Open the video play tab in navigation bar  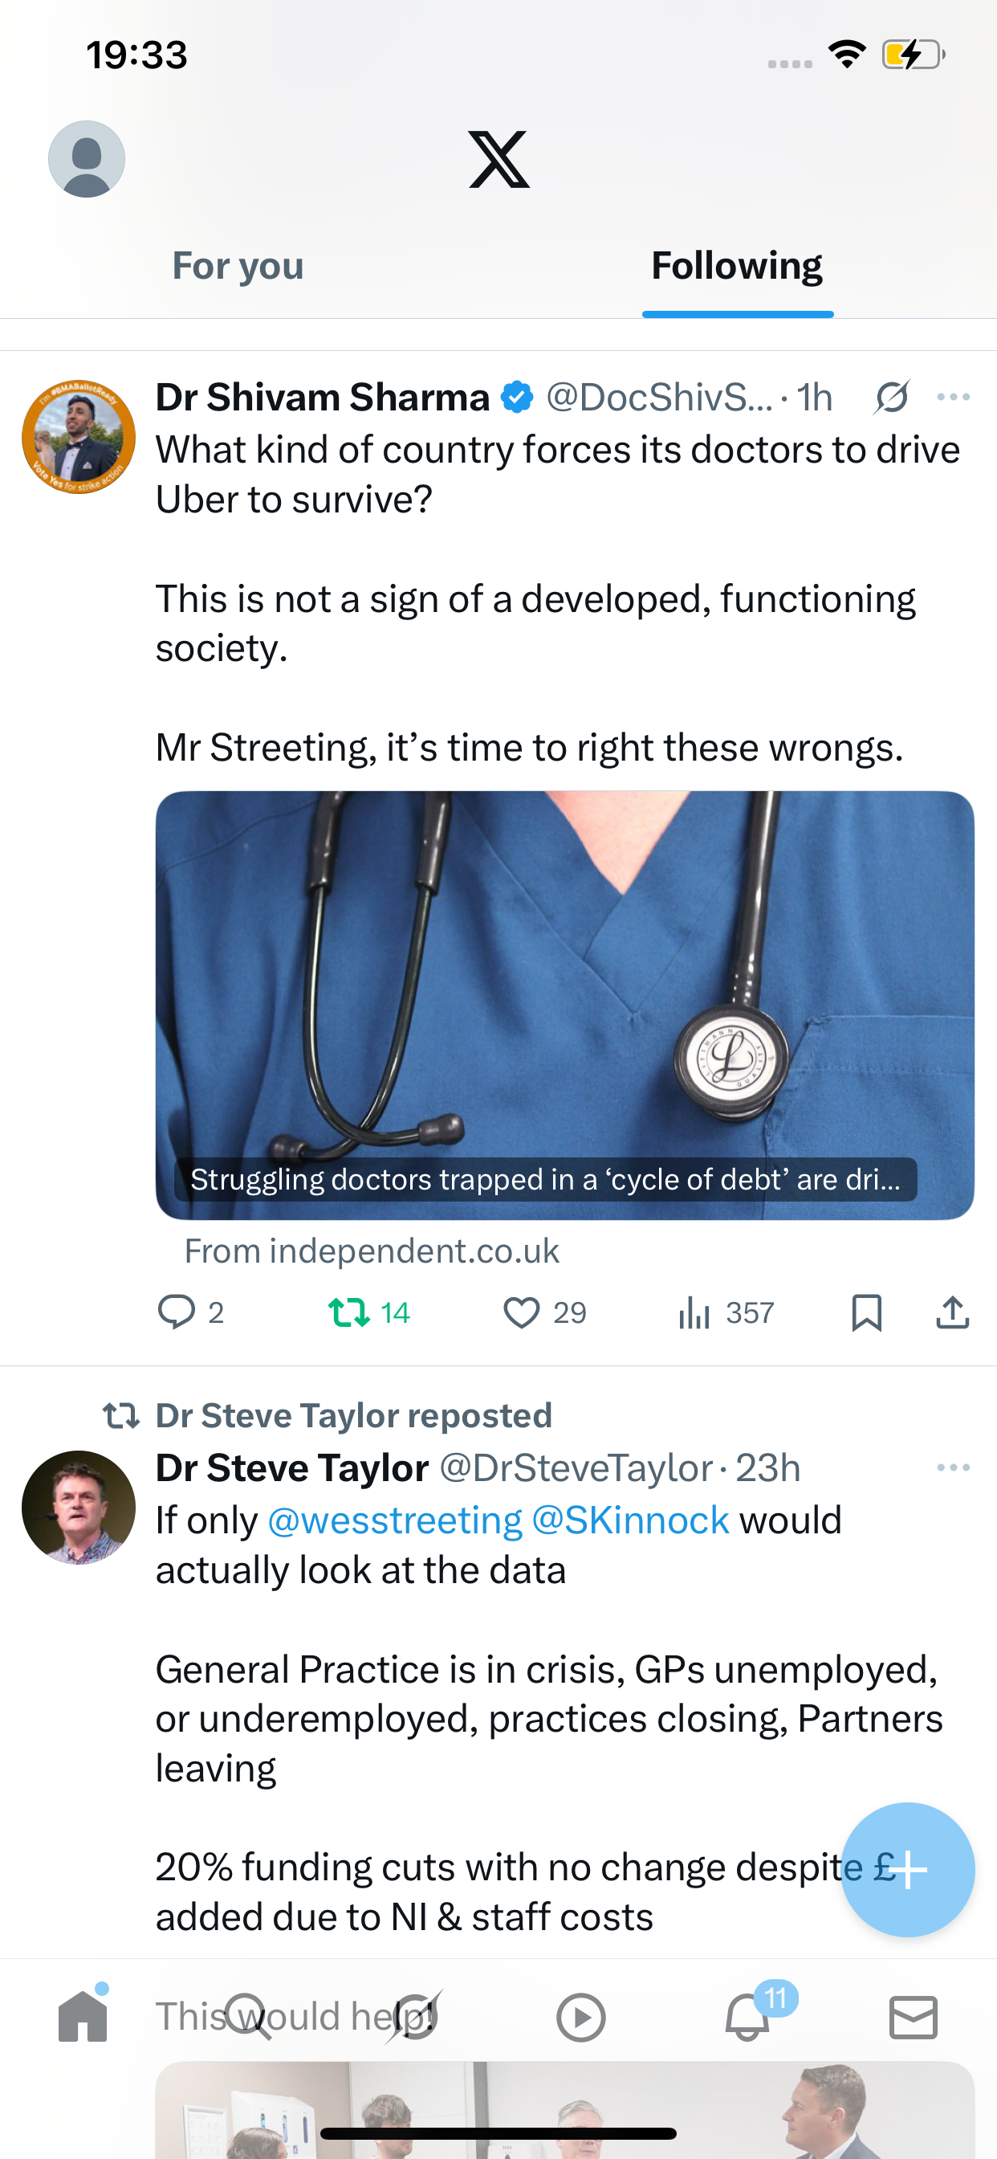pyautogui.click(x=580, y=2017)
